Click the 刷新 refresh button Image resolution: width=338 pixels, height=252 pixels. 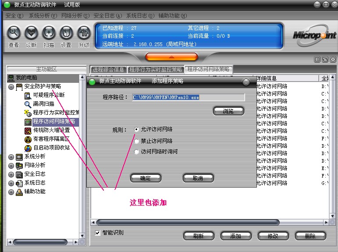[x=199, y=236]
